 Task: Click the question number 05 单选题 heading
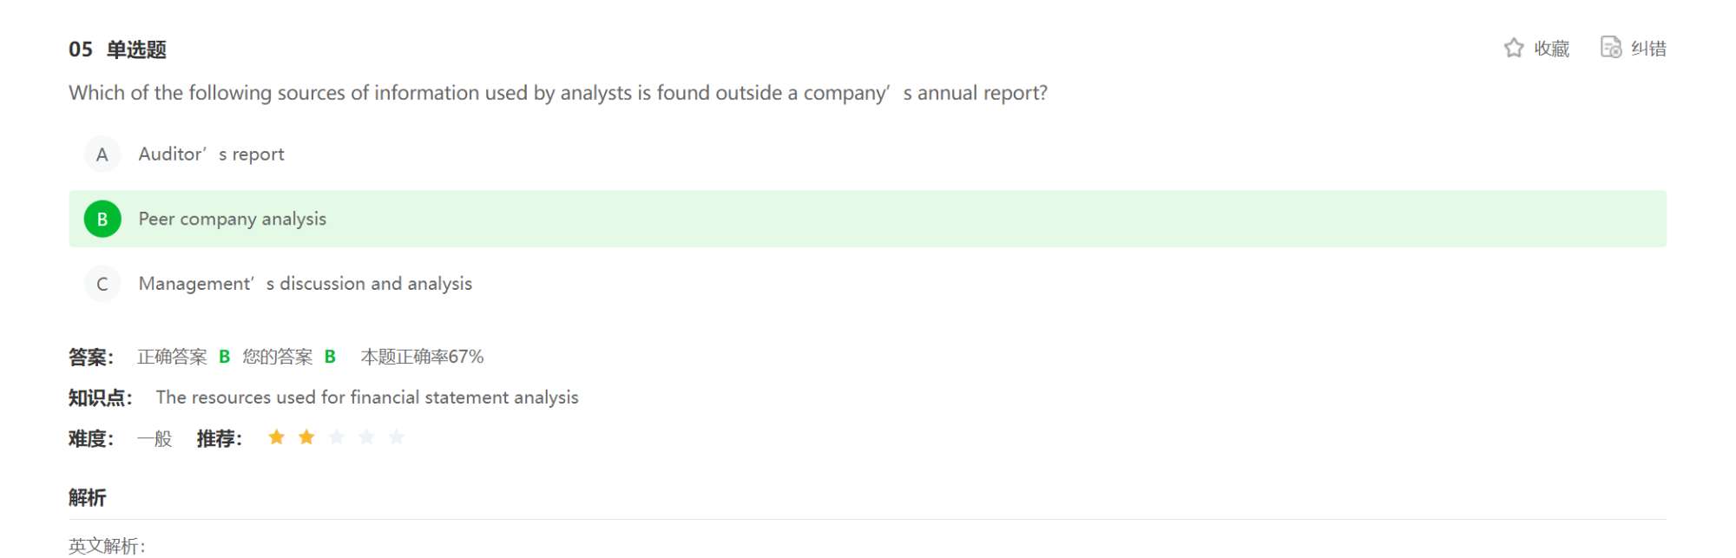pos(117,49)
